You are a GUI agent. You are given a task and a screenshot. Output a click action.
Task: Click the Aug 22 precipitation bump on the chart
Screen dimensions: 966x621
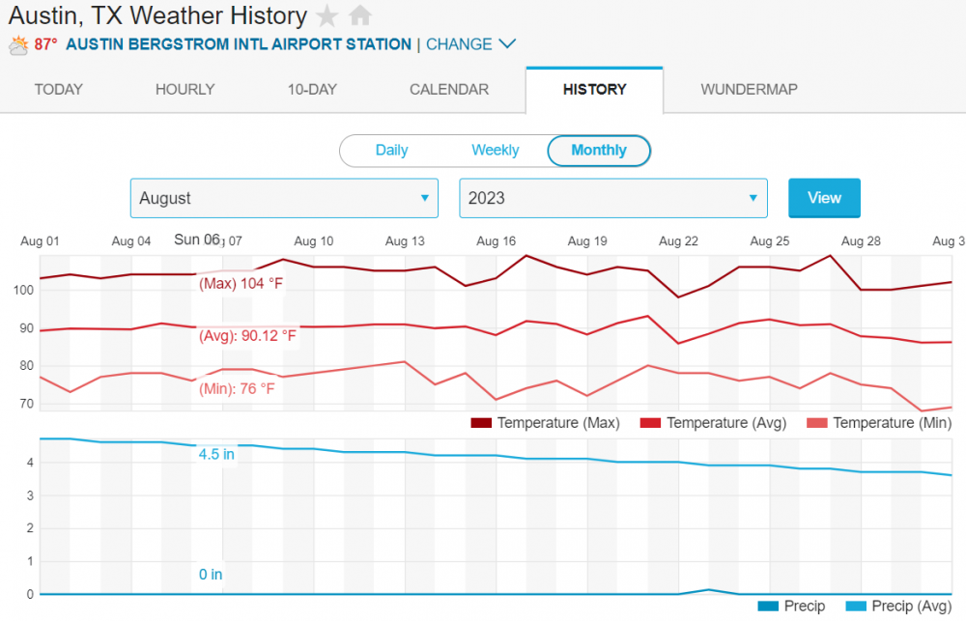point(708,589)
